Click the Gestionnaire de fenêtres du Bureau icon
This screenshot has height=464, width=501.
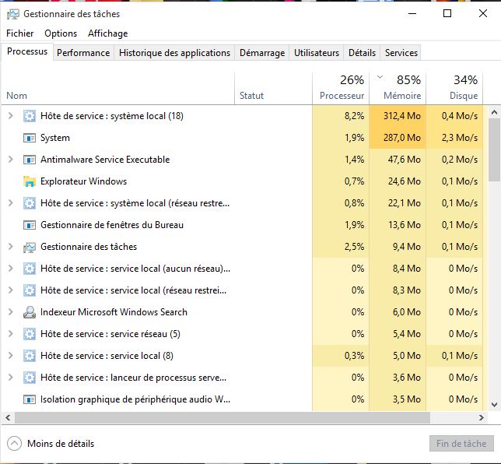pyautogui.click(x=30, y=225)
